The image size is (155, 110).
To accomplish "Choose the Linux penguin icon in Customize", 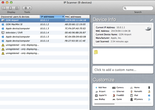I will point(149,91).
